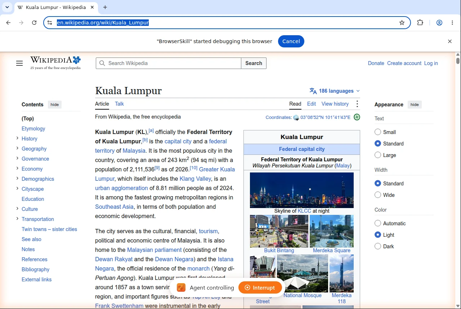Image resolution: width=461 pixels, height=309 pixels.
Task: Expand Demographics section in contents
Action: click(17, 179)
